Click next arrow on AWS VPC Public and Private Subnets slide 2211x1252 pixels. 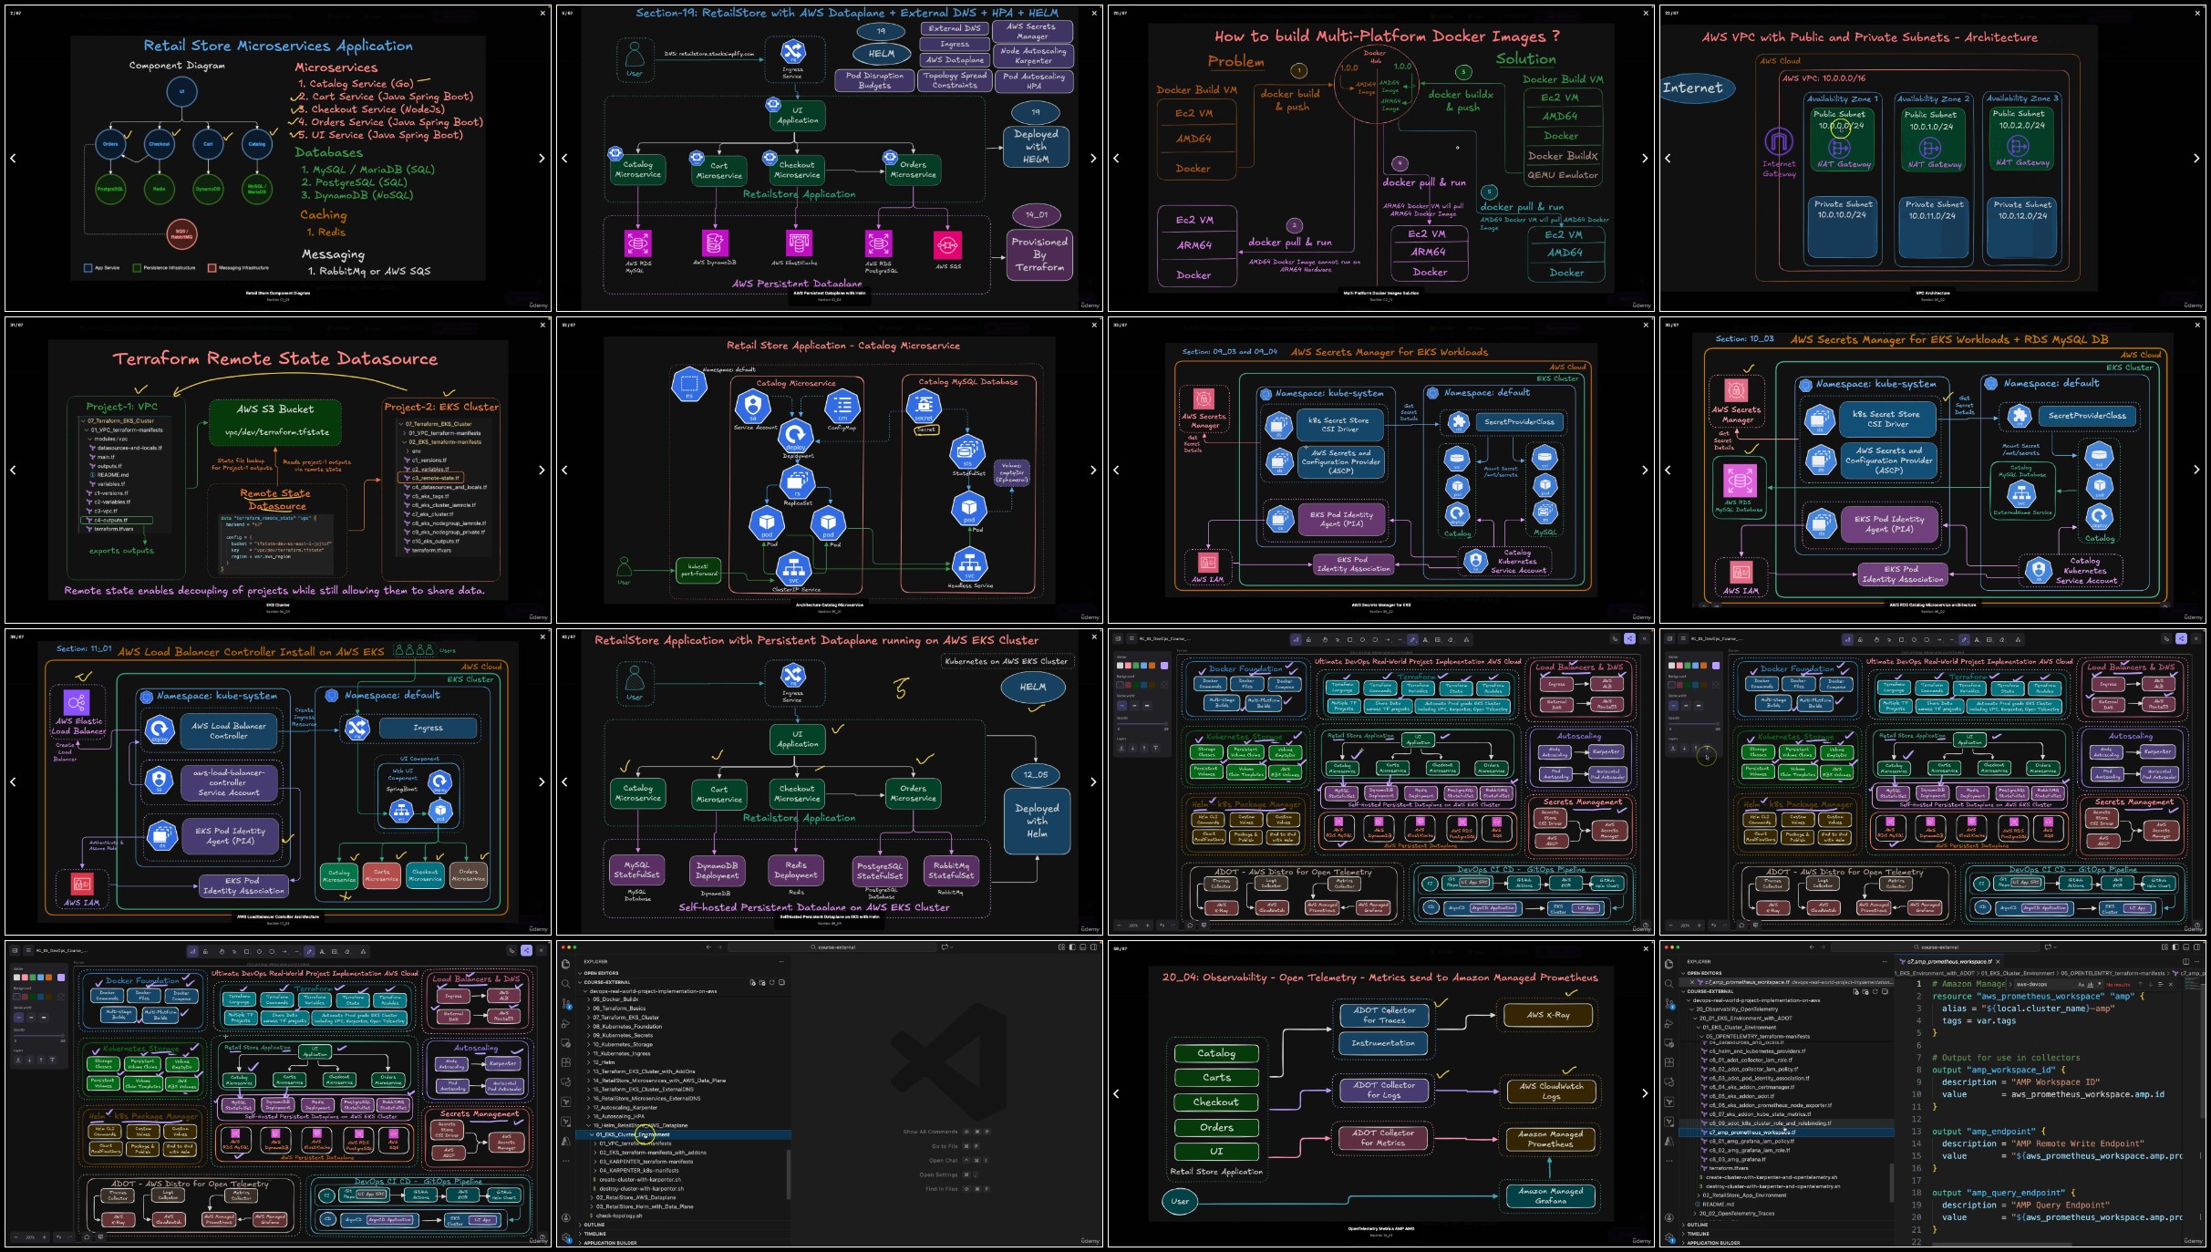pyautogui.click(x=2196, y=159)
